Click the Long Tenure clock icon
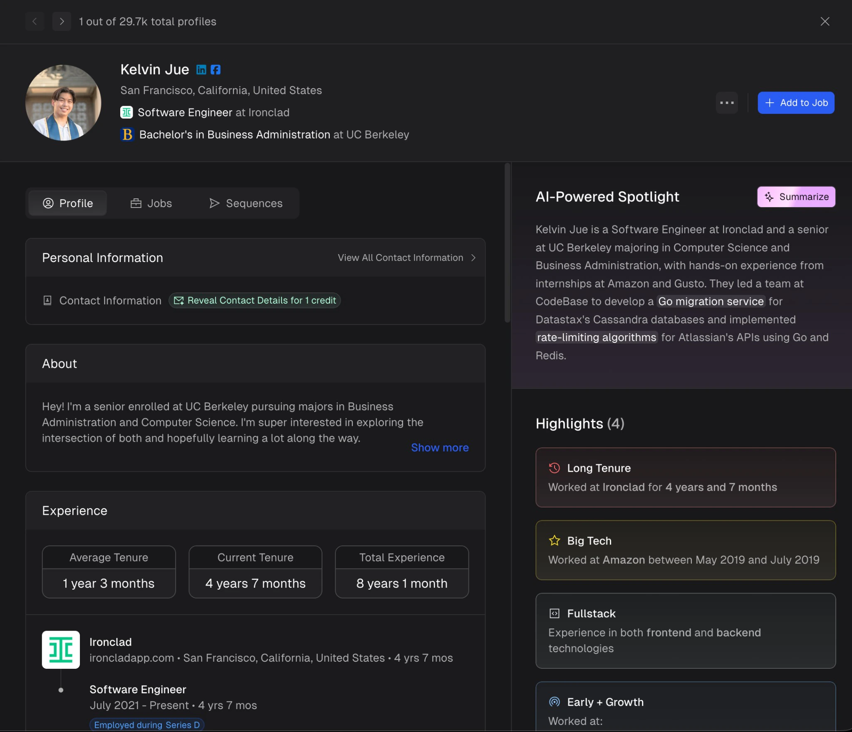Viewport: 852px width, 732px height. click(x=554, y=468)
